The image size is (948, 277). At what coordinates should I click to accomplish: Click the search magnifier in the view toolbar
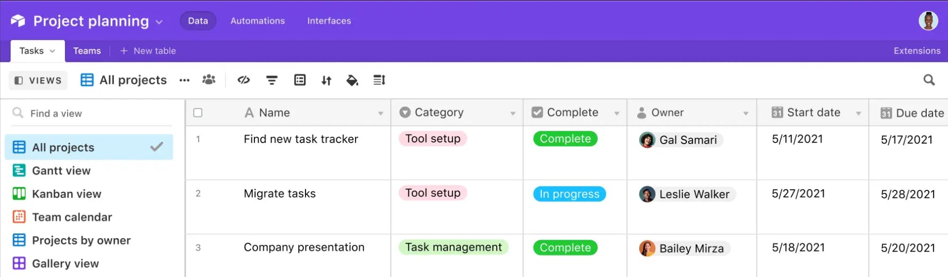929,80
